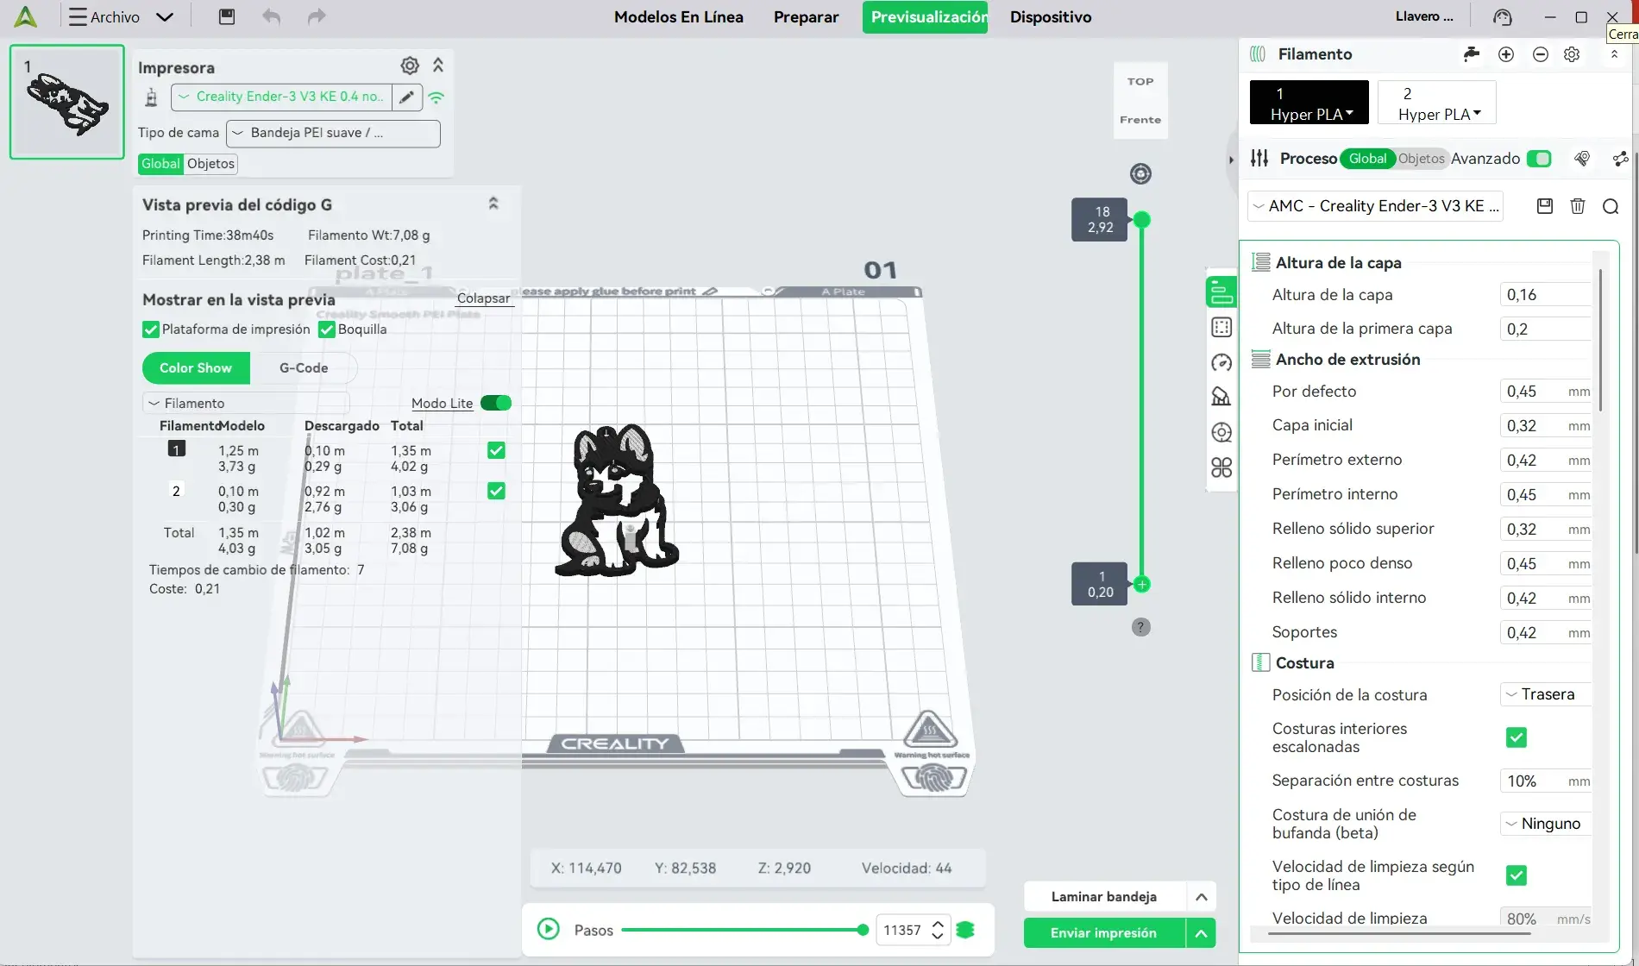Click the bottom layer slider handle
This screenshot has width=1639, height=966.
[x=1142, y=585]
